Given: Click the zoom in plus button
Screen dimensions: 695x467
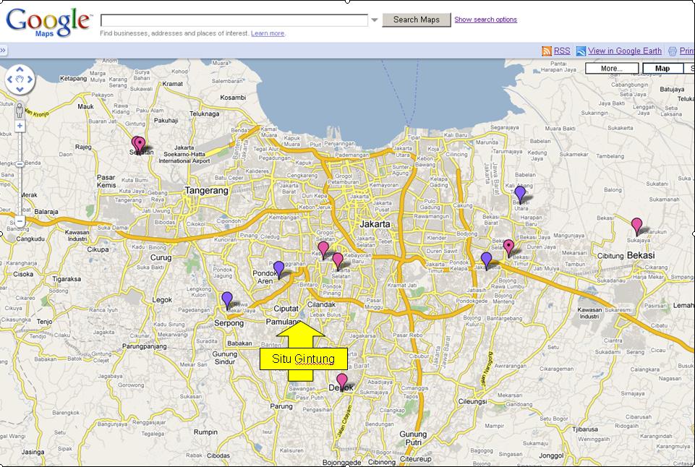Looking at the screenshot, I should tap(20, 127).
